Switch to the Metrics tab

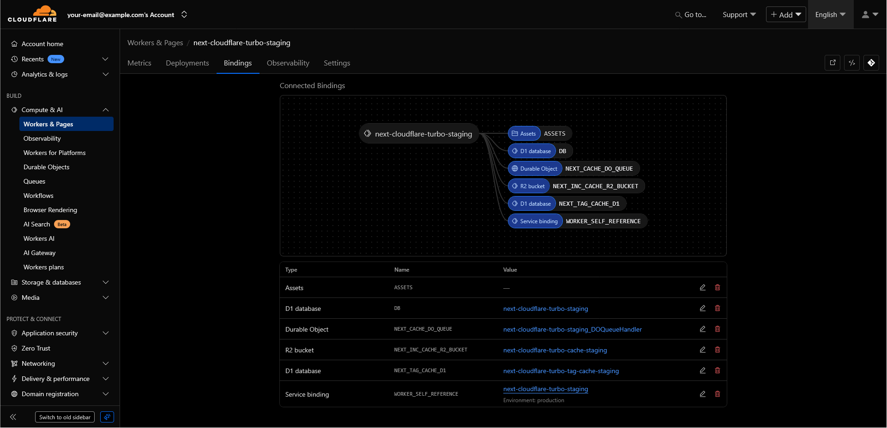point(139,63)
